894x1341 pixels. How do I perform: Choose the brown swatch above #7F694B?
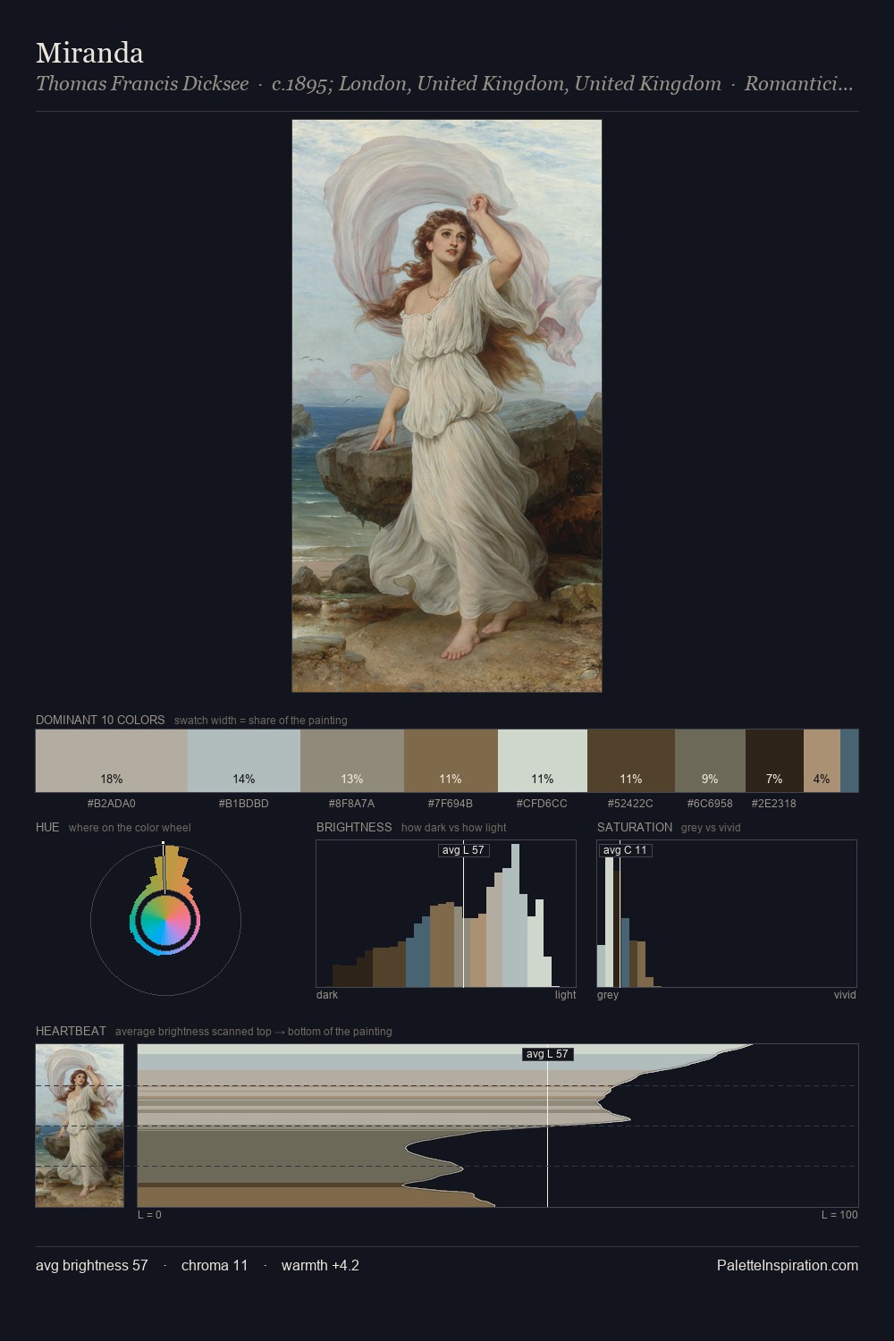point(451,761)
